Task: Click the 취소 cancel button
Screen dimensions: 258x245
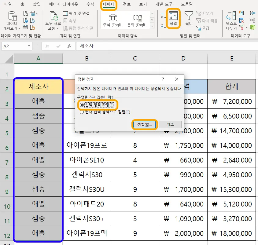Action: click(x=170, y=124)
